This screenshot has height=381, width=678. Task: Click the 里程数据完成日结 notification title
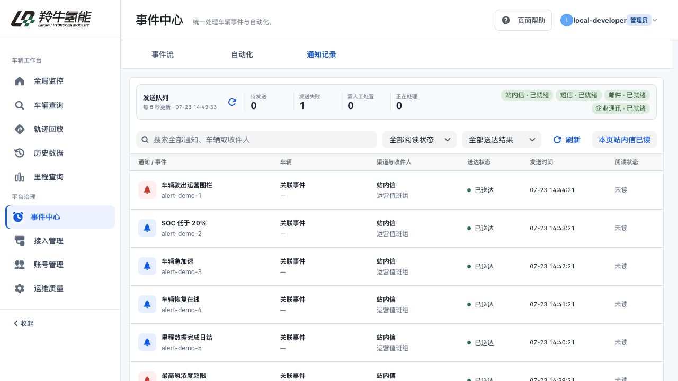pos(187,338)
